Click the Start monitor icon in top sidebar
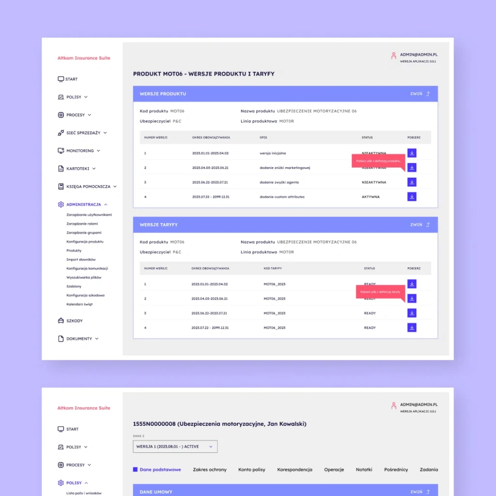 tap(61, 79)
